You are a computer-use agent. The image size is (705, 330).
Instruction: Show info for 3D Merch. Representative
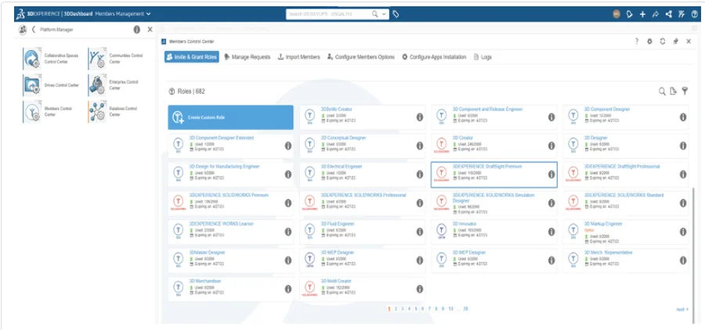[683, 260]
